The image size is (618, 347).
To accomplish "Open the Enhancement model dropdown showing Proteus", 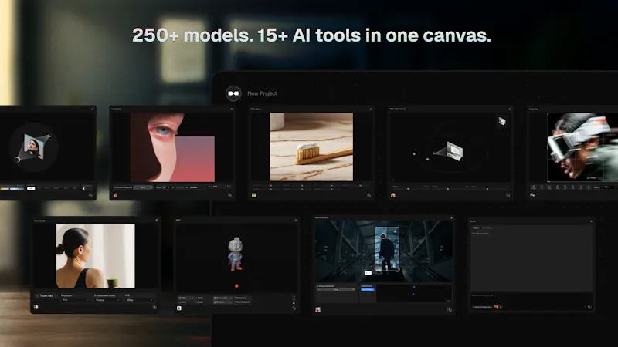I will point(107,300).
